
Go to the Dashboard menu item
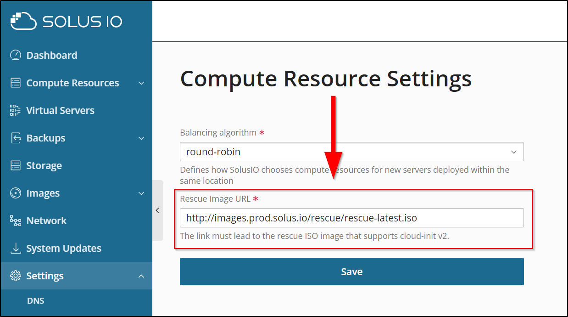click(51, 55)
